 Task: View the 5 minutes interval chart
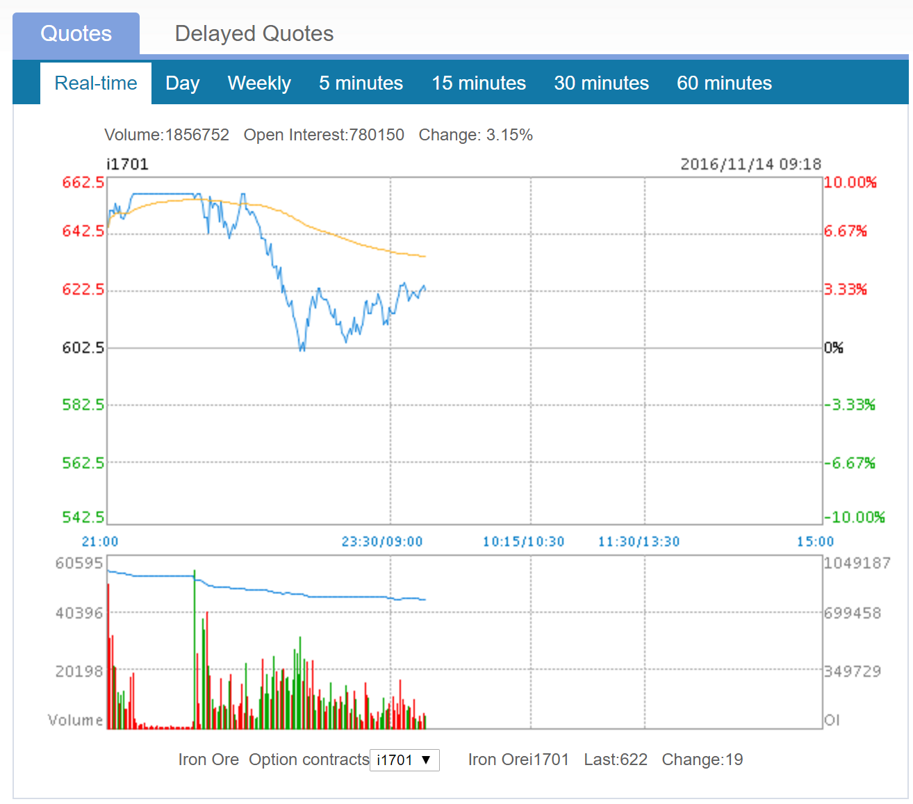click(x=361, y=83)
